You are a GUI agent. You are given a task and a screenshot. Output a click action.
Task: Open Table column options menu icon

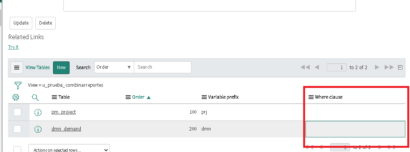(x=54, y=97)
